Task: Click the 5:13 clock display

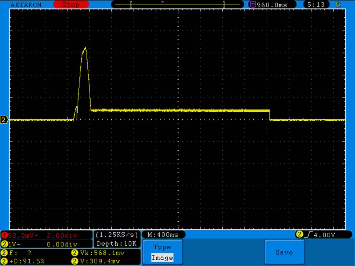Action: (x=316, y=4)
